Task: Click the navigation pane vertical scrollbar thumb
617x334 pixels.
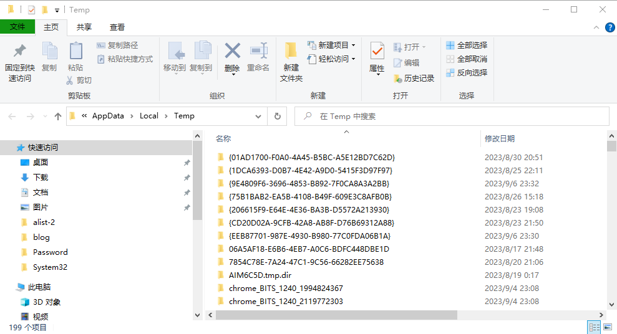Action: pyautogui.click(x=198, y=180)
